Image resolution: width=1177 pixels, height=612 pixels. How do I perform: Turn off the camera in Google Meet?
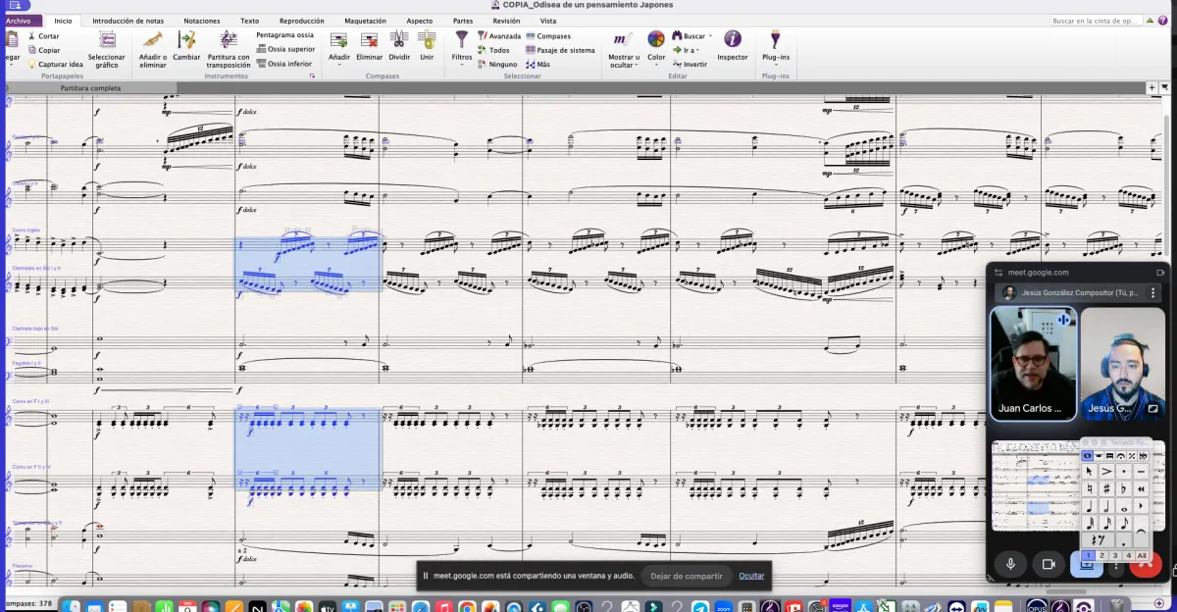pos(1048,564)
